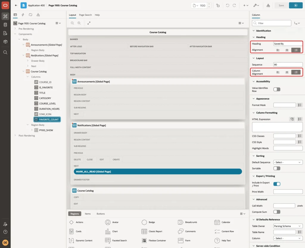This screenshot has width=305, height=248.
Task: Run the page with the play button
Action: click(x=296, y=5)
